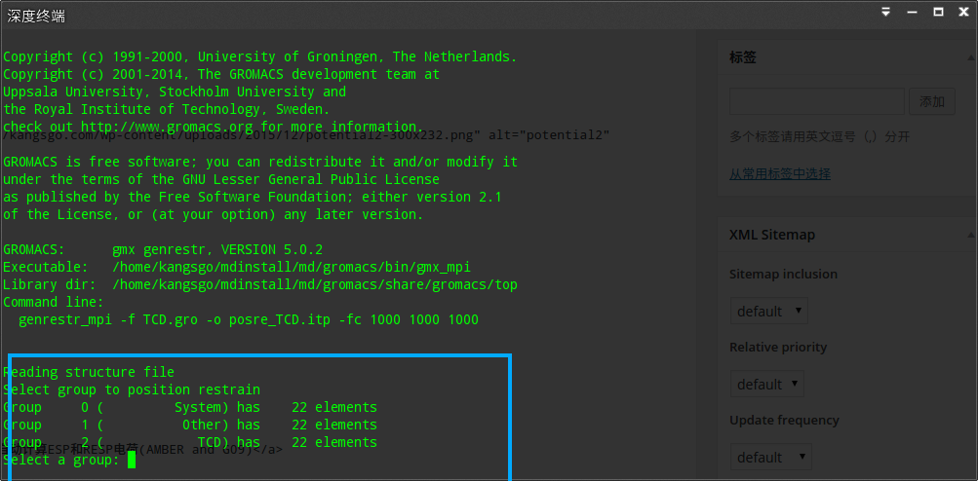This screenshot has width=978, height=481.
Task: Click the 标签 panel heading
Action: point(743,57)
